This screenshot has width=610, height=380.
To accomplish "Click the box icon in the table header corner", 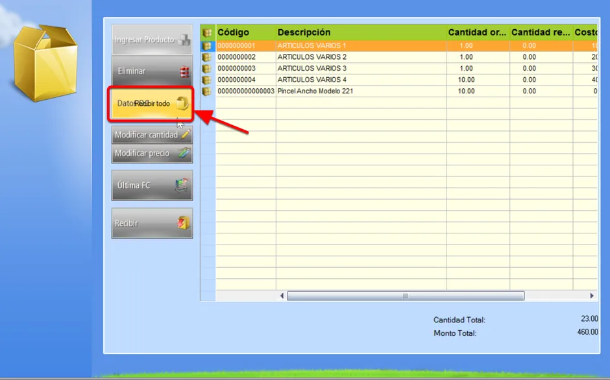I will [208, 32].
